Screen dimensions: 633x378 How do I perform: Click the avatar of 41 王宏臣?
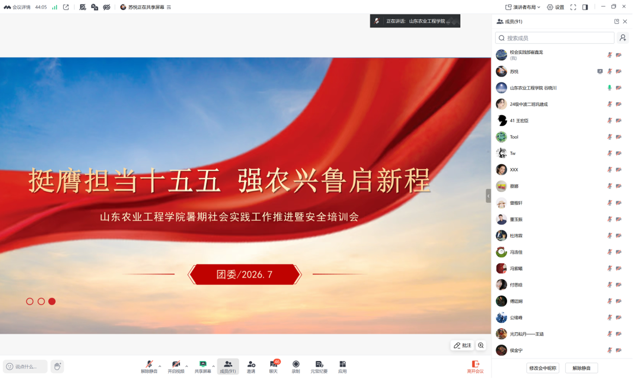[x=502, y=120]
